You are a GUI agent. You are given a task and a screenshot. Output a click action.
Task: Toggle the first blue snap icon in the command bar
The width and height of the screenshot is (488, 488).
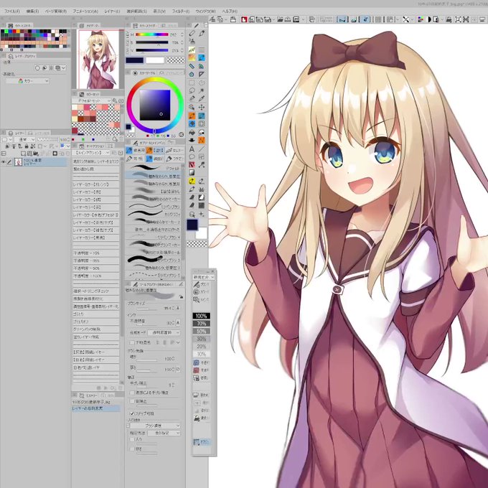[x=342, y=19]
